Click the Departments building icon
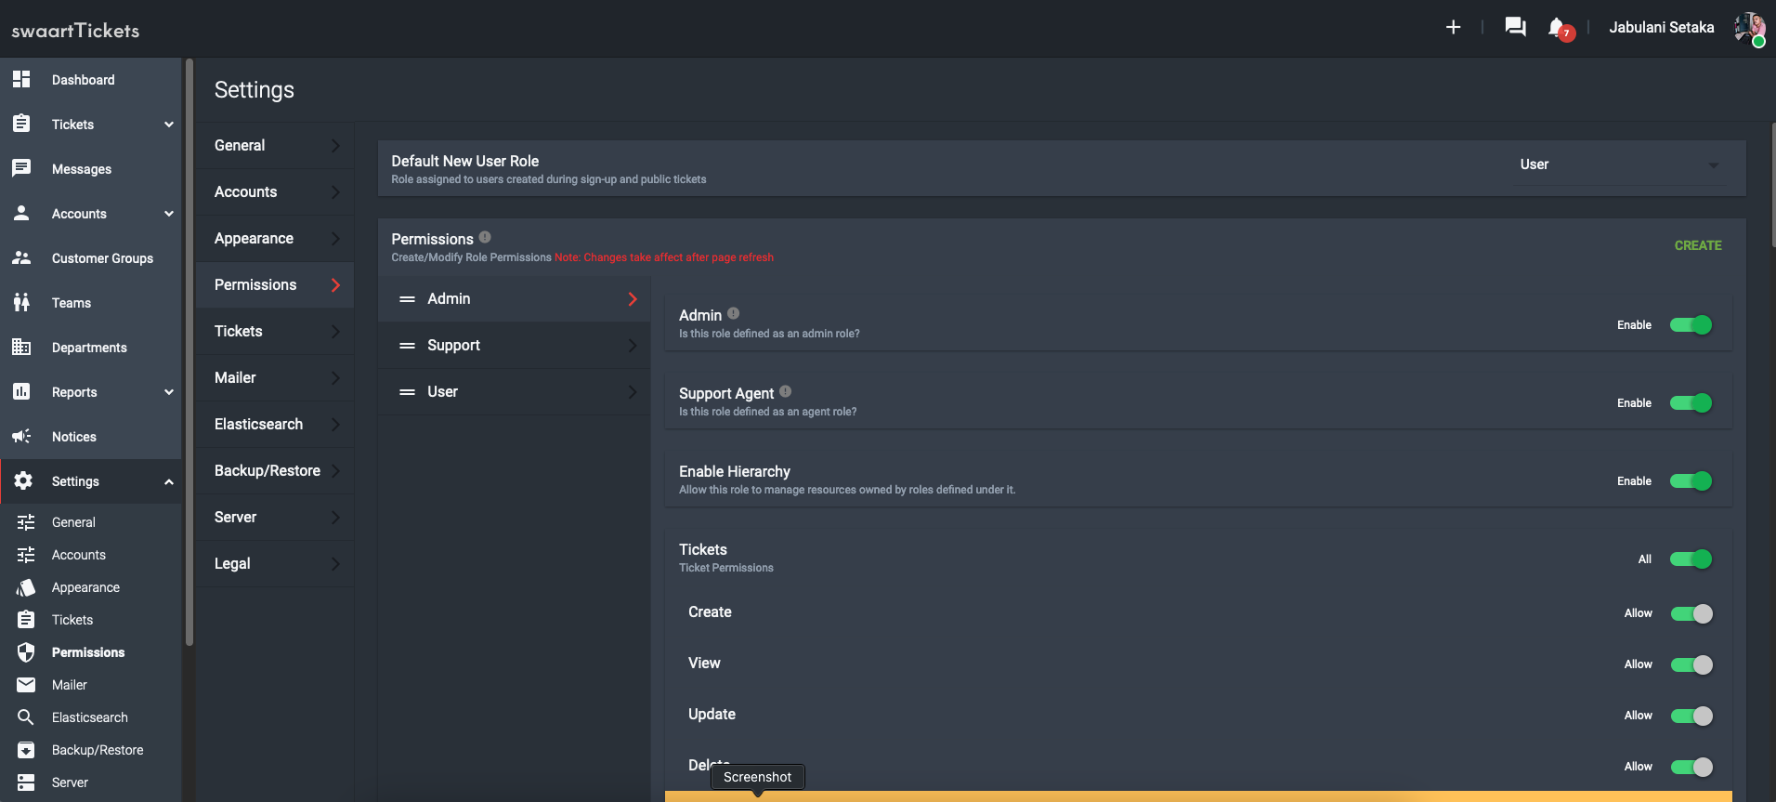 [21, 348]
